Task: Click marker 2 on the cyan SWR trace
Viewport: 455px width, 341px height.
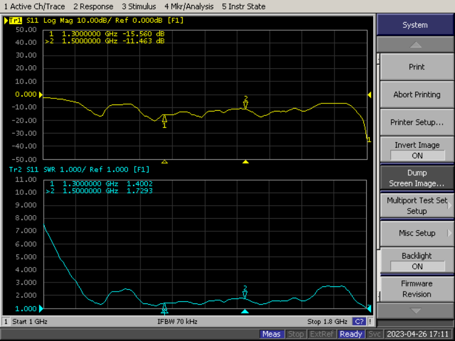Action: [x=245, y=292]
